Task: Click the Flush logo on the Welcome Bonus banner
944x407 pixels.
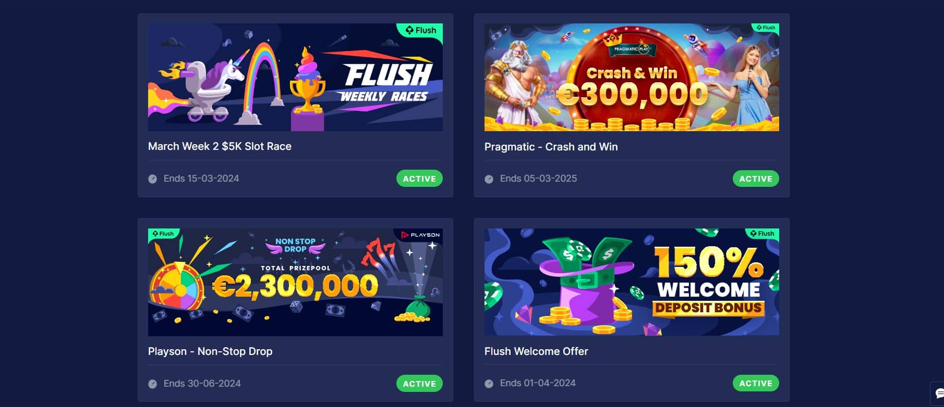Action: [x=762, y=234]
